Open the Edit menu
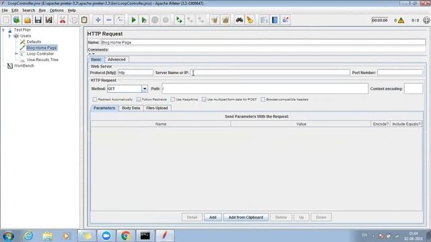 pos(15,10)
